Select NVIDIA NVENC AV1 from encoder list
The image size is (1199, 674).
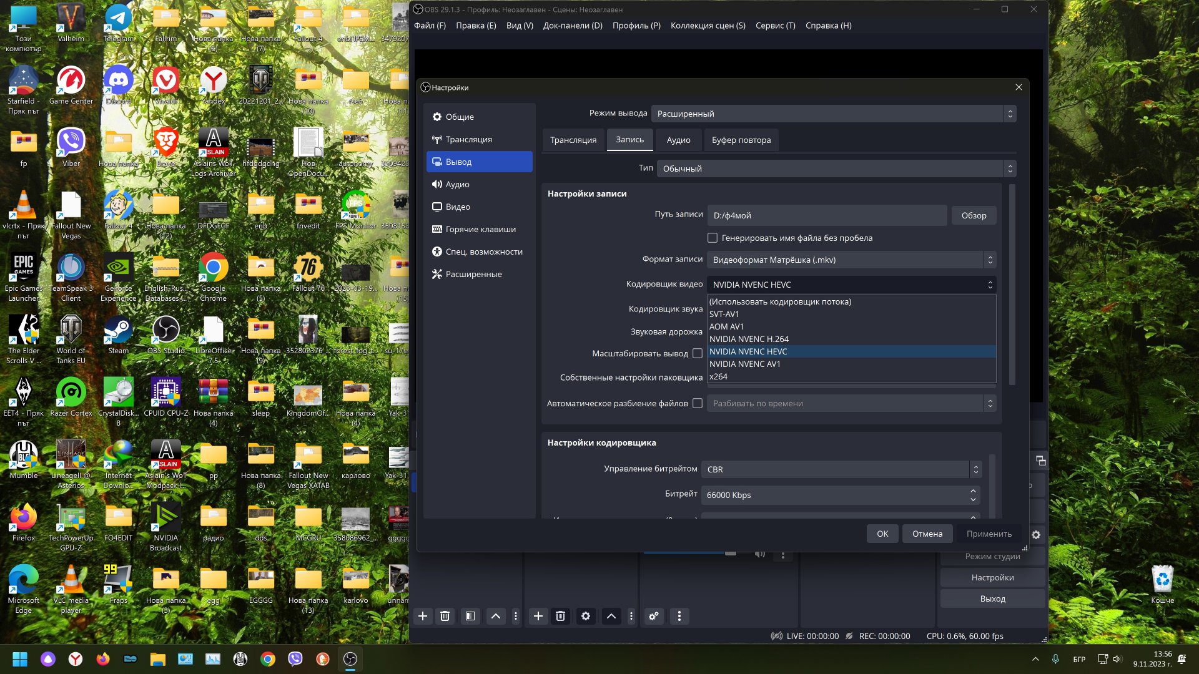(744, 364)
